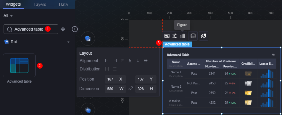The image size is (282, 115).
Task: Click the Name 1 cell
Action: [x=176, y=74]
